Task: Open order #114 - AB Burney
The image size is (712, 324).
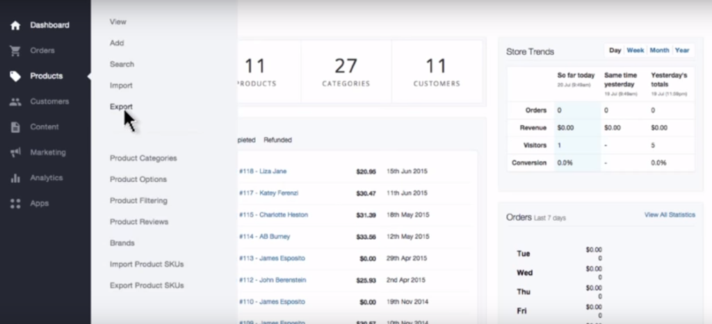Action: pos(264,236)
